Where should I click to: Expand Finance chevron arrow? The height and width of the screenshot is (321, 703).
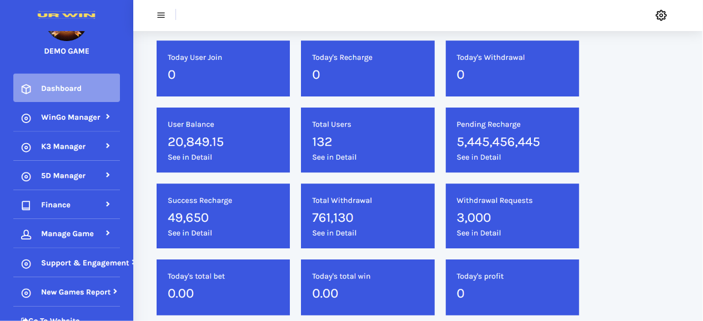(108, 204)
